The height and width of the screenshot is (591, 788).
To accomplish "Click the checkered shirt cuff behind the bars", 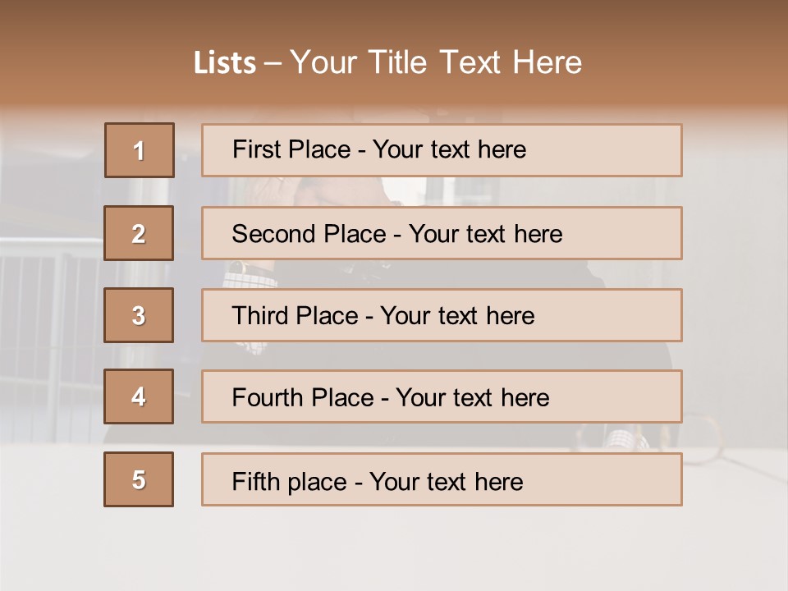I will point(249,275).
